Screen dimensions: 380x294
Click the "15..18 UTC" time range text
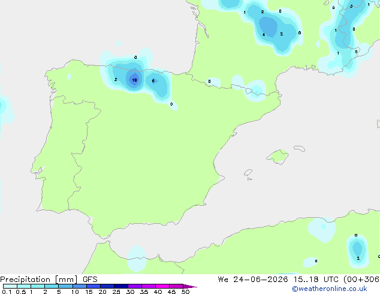click(x=316, y=280)
